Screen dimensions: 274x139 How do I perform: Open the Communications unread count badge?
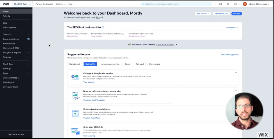pos(28,39)
